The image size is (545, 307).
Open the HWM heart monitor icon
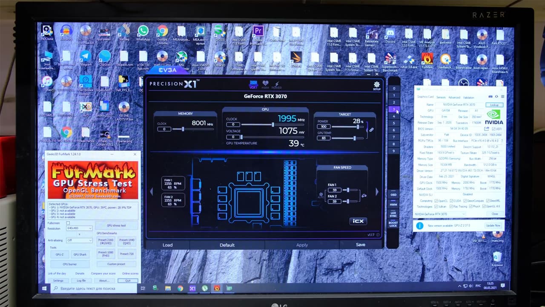tap(265, 84)
